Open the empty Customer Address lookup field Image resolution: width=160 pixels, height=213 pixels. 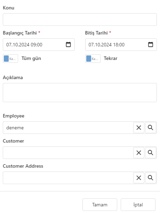[x=68, y=178]
